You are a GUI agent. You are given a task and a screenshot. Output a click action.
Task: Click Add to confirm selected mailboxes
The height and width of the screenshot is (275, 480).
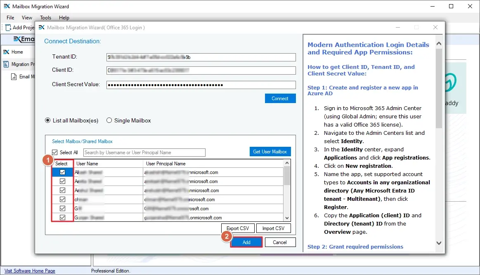[246, 242]
